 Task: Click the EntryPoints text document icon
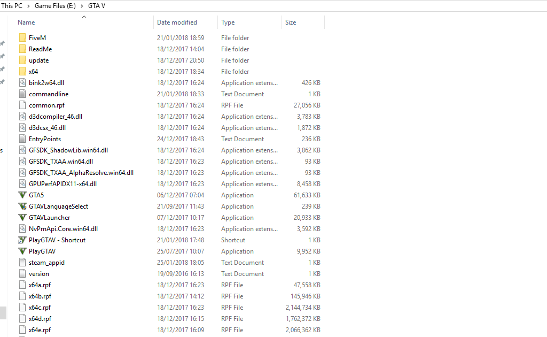click(22, 139)
